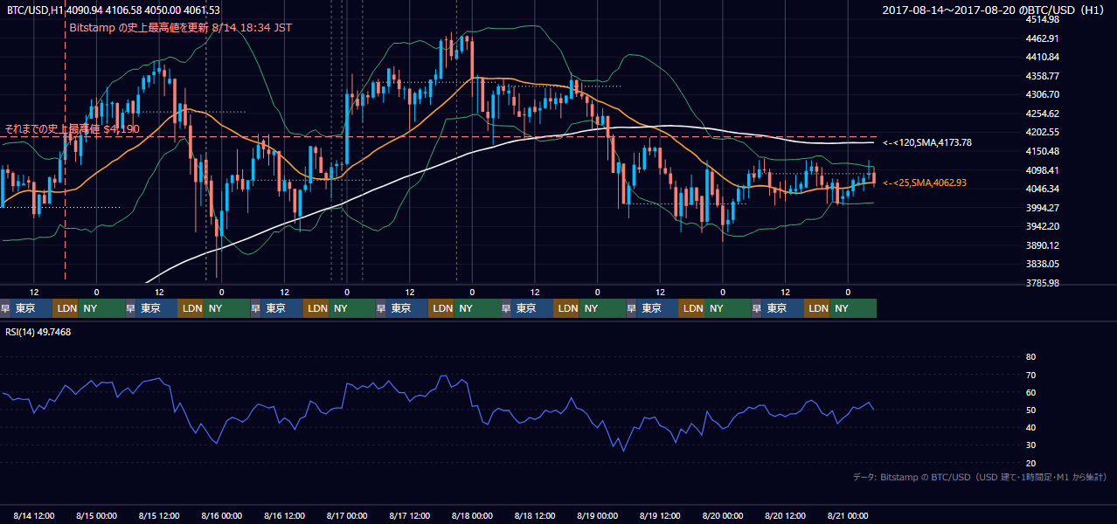
Task: Select the 8/21 00:00 time axis label
Action: pos(848,516)
